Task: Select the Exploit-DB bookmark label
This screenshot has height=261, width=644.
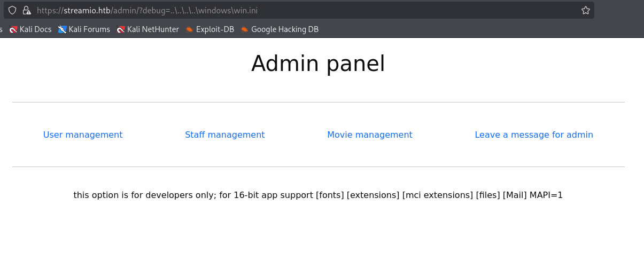Action: 215,29
